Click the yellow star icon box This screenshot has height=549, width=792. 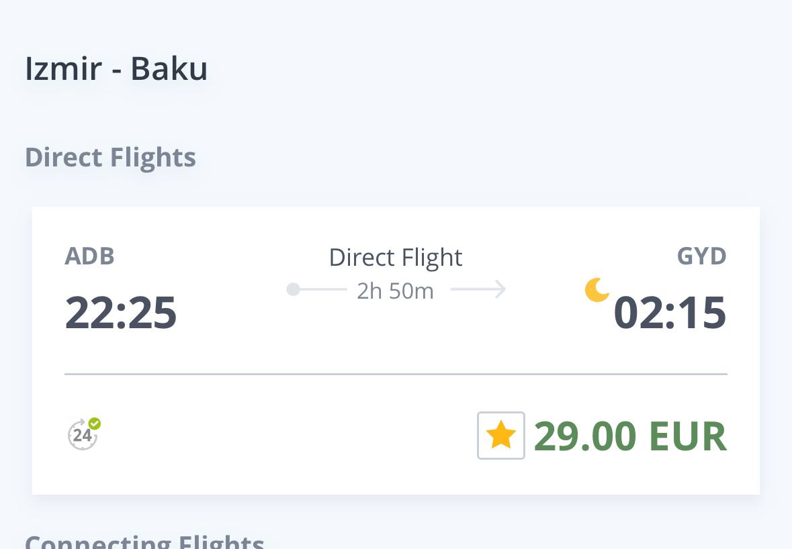coord(501,436)
